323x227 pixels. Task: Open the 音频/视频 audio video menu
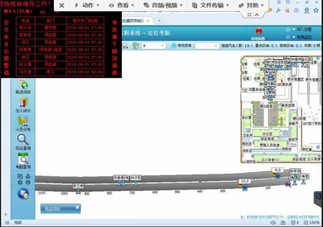click(163, 6)
